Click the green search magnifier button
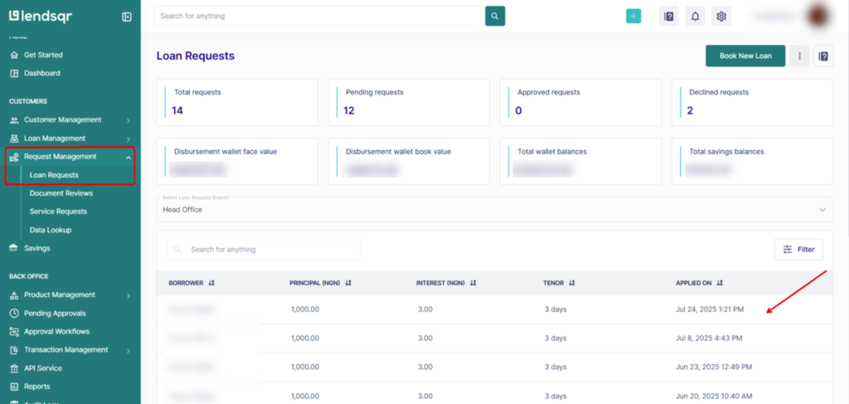Image resolution: width=849 pixels, height=404 pixels. click(495, 16)
